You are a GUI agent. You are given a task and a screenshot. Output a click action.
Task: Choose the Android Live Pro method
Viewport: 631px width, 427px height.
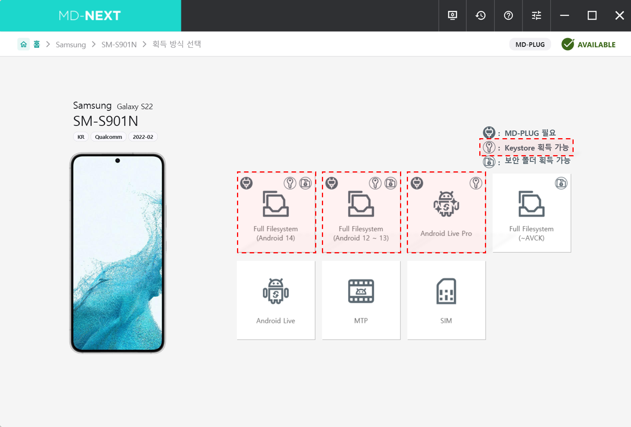click(446, 212)
